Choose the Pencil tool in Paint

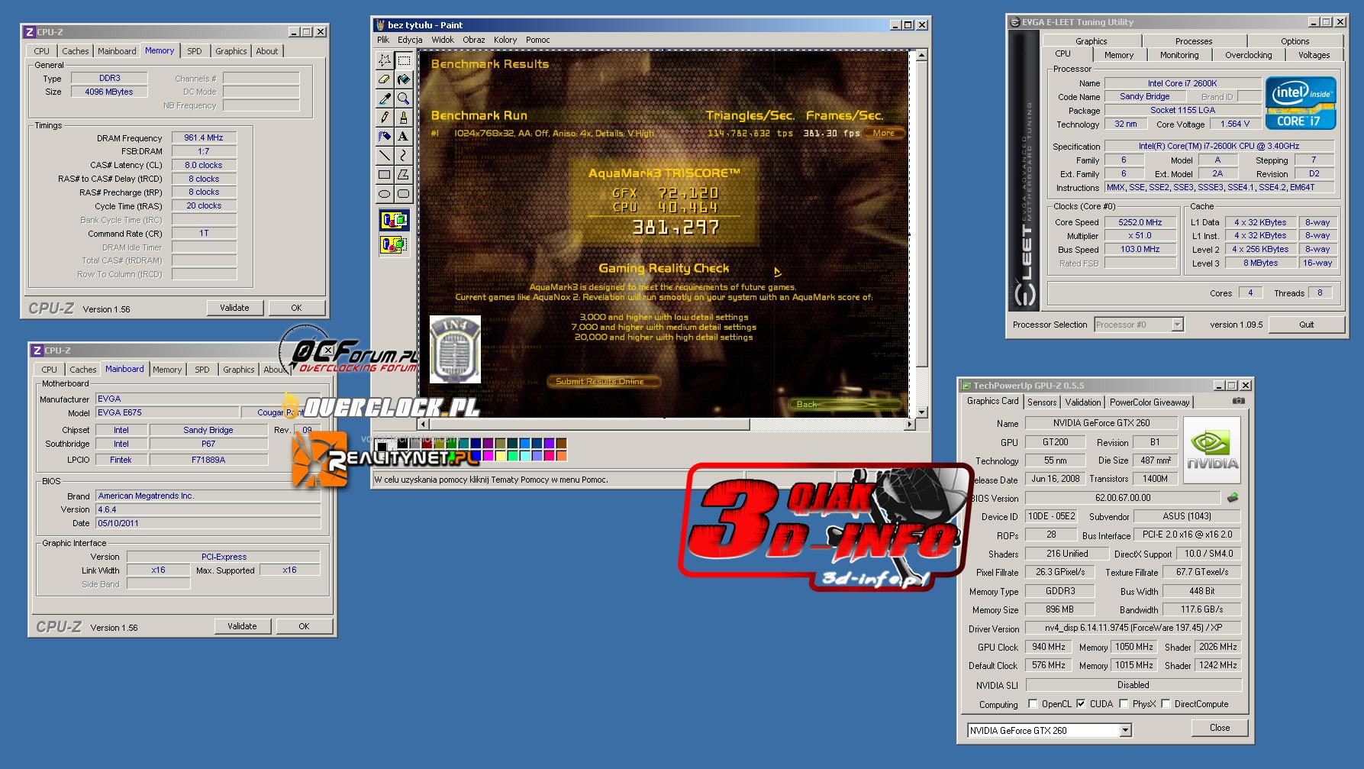(x=385, y=117)
